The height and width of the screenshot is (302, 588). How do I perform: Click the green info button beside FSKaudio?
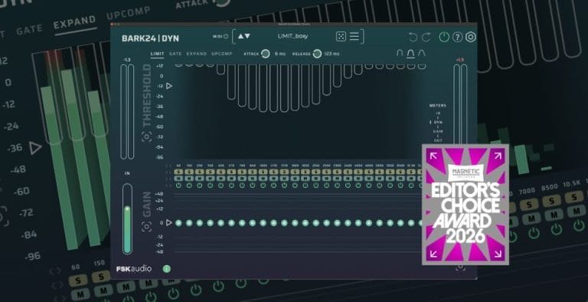tap(167, 268)
